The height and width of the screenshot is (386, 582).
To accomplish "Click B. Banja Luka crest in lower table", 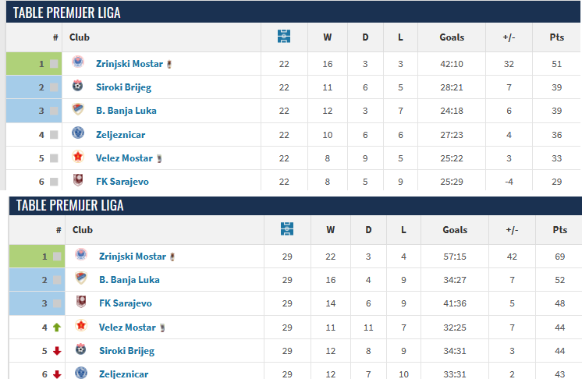I will 81,278.
